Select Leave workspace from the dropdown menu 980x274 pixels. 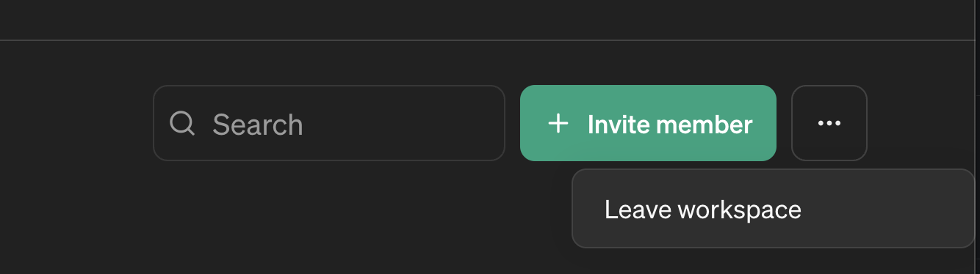(x=774, y=210)
